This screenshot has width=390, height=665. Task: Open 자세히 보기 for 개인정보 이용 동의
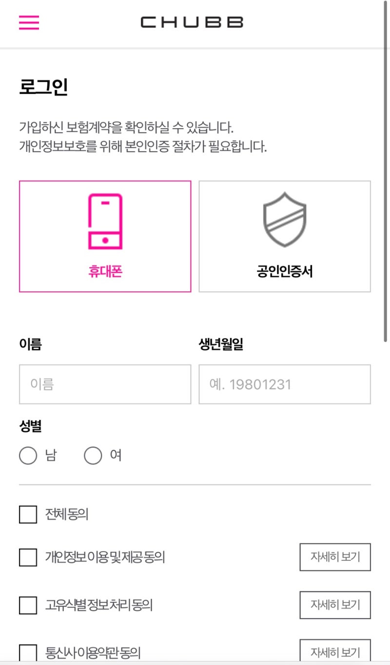(335, 557)
